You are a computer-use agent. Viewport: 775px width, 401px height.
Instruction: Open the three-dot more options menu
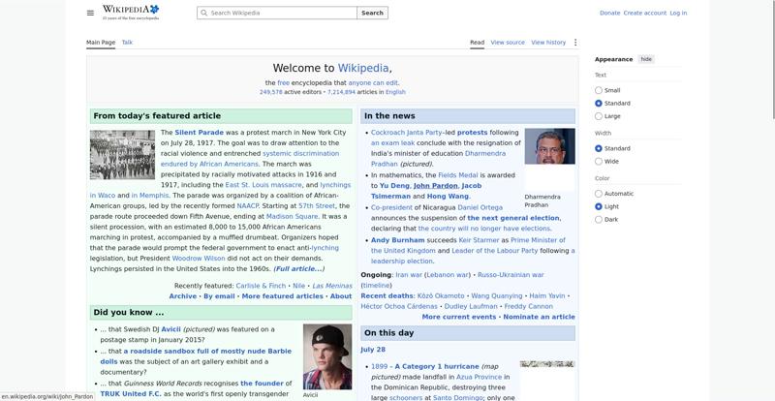coord(574,43)
